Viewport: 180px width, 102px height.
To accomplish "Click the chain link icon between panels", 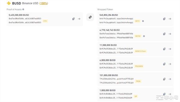I will [x=90, y=17].
